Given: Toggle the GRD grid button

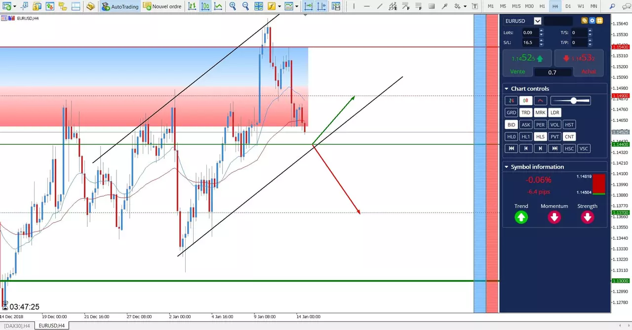Looking at the screenshot, I should tap(511, 112).
